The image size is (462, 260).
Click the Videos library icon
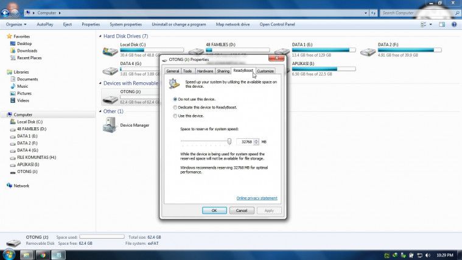[x=13, y=100]
